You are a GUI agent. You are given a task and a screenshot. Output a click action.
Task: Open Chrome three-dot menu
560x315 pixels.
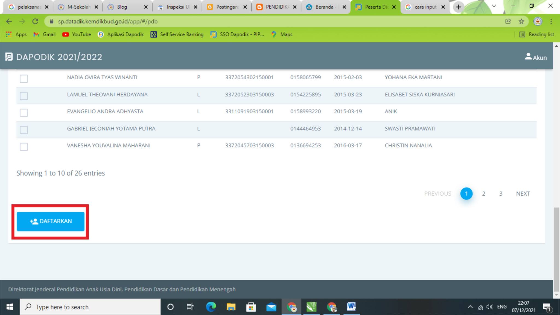pyautogui.click(x=551, y=21)
